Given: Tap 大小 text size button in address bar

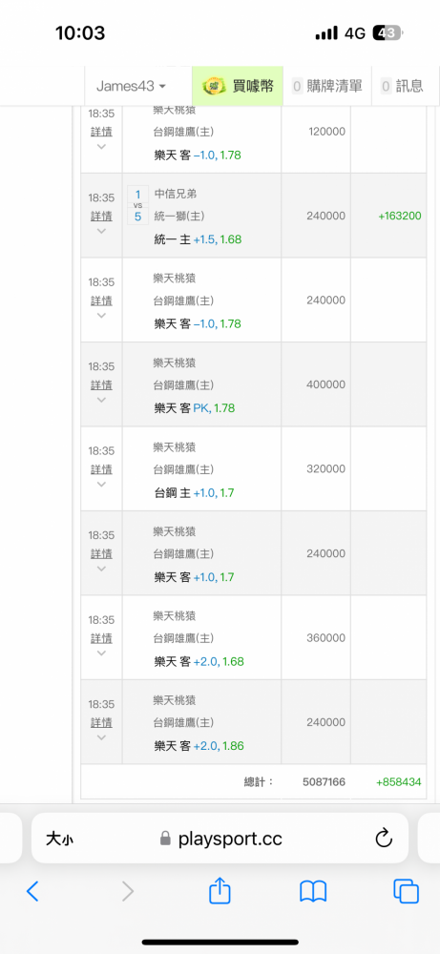Looking at the screenshot, I should [60, 840].
